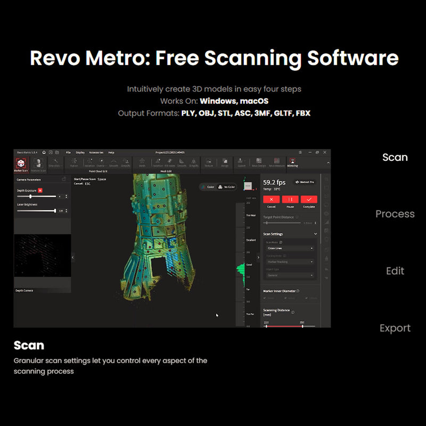Switch to the Process step tab

tap(395, 214)
